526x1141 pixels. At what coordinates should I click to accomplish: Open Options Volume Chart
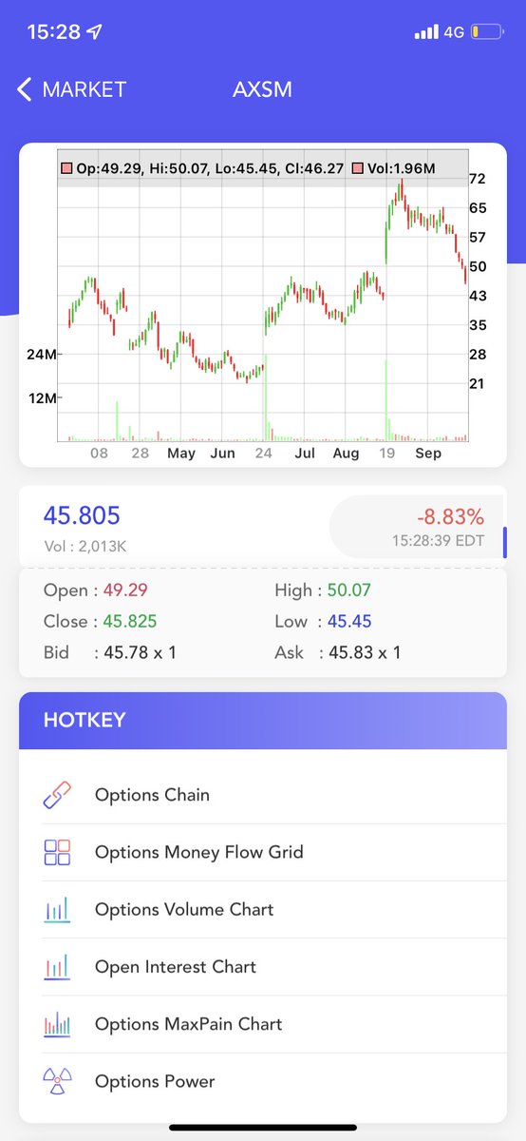263,910
